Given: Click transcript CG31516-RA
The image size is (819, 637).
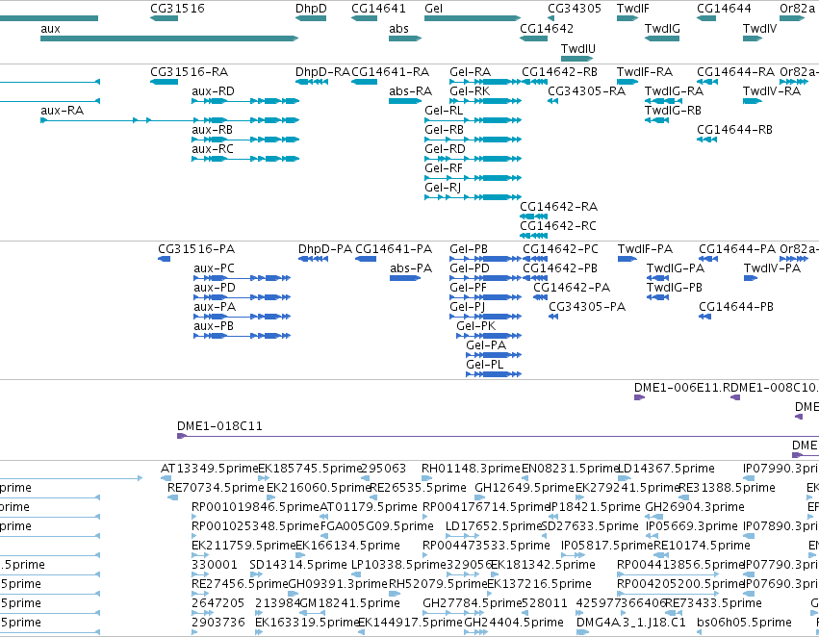Looking at the screenshot, I should (189, 72).
